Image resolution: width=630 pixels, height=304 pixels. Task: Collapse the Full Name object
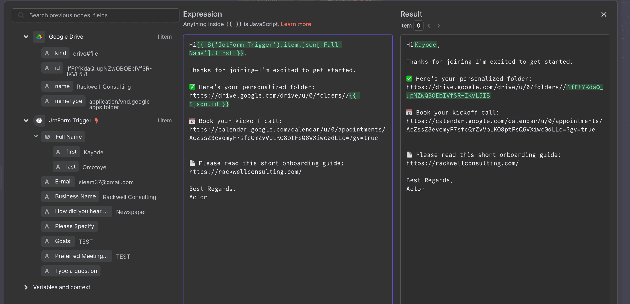click(36, 136)
